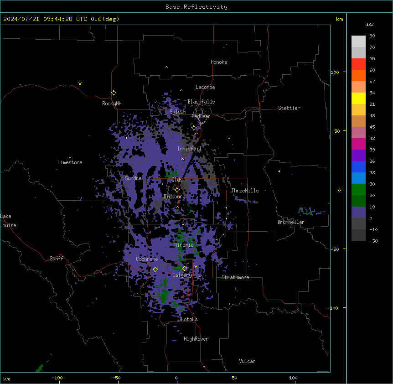Click the km label at bottom left
The image size is (393, 384).
[7, 379]
